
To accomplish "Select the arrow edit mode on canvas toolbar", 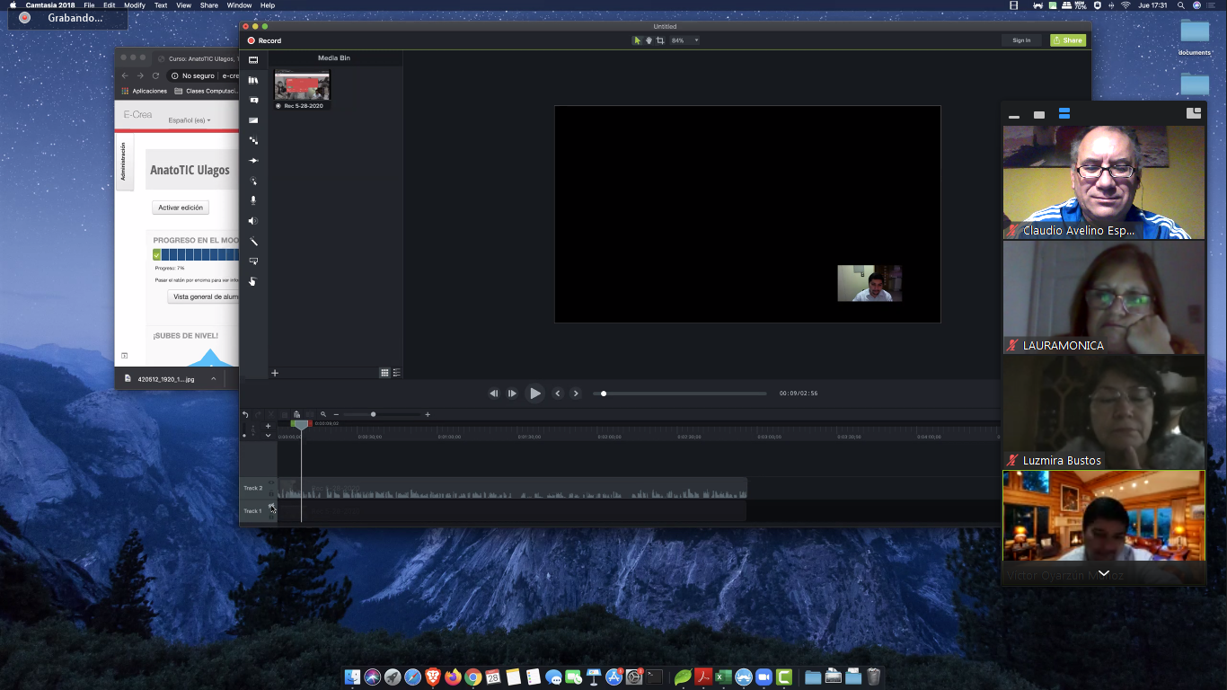I will tap(637, 40).
